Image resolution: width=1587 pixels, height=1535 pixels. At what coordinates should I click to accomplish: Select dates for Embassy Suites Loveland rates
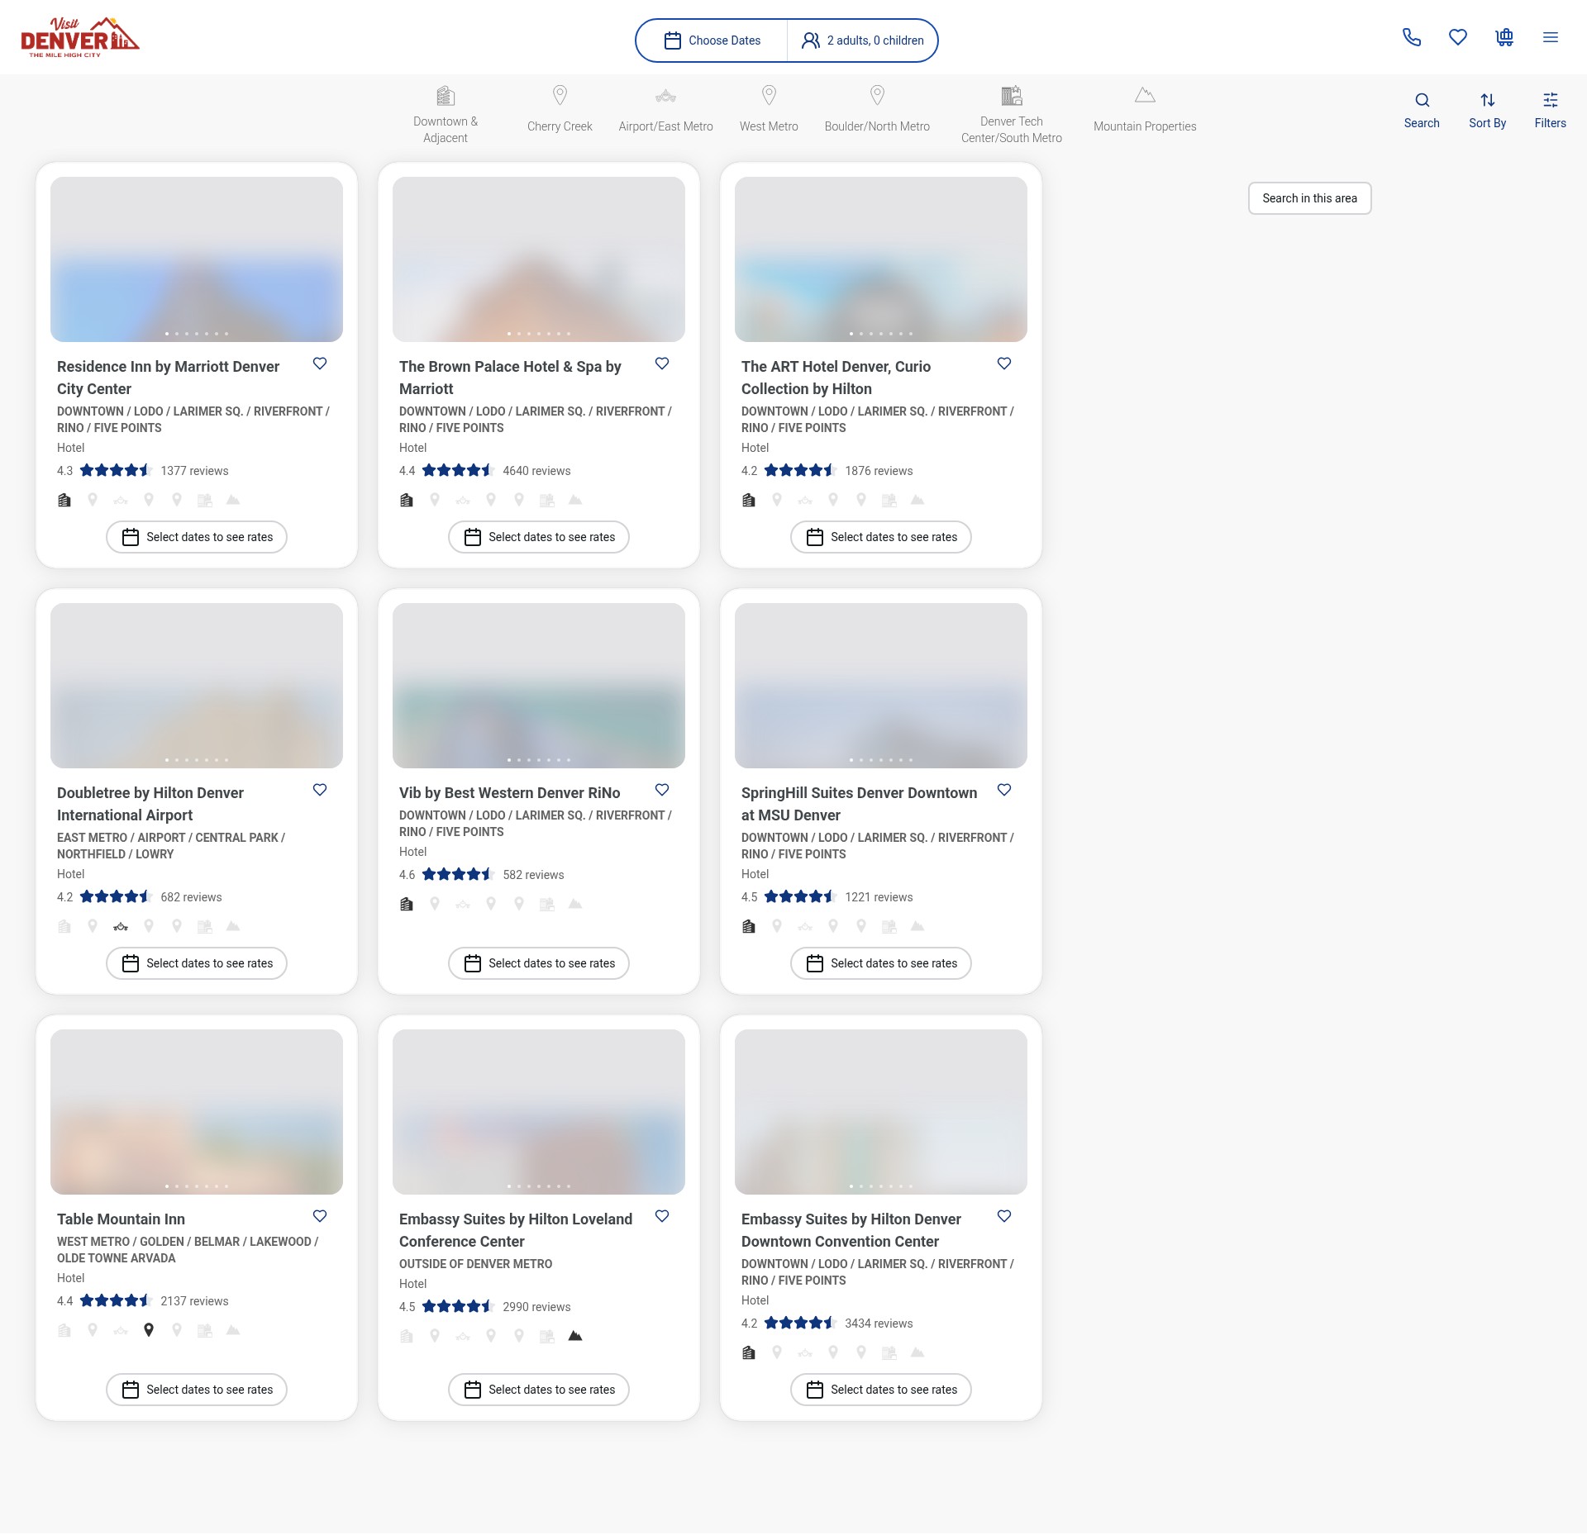[x=539, y=1390]
